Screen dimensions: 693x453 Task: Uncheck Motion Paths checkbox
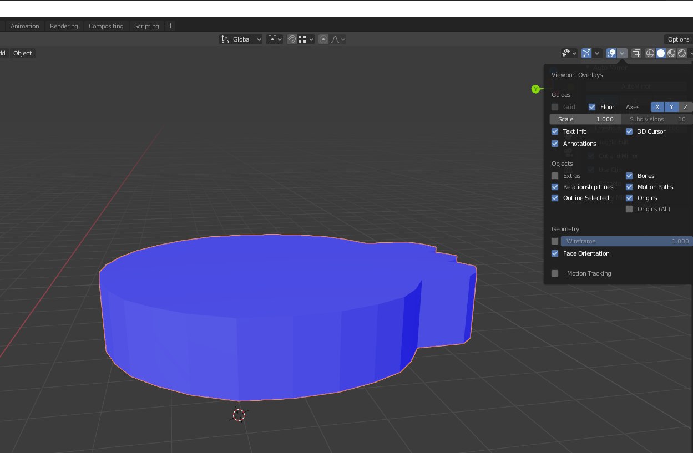629,187
